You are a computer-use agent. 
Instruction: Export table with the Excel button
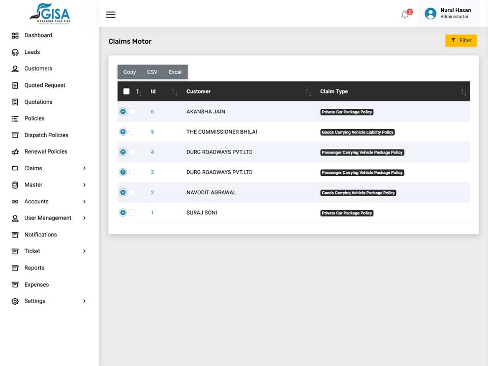pyautogui.click(x=175, y=72)
